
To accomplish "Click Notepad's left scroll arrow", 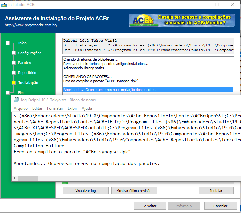I will pos(15,178).
